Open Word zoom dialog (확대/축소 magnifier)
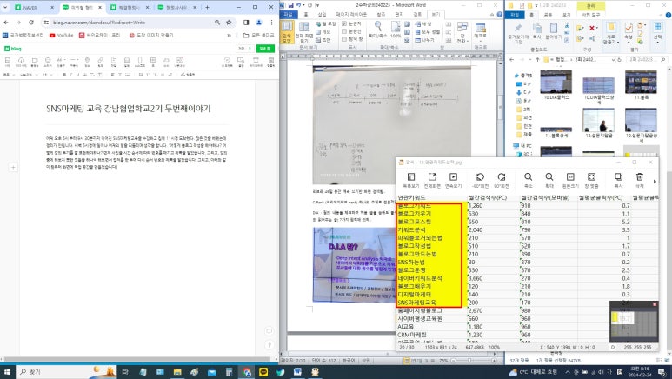 point(378,30)
